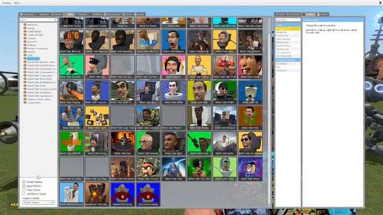Click the Speakerman Titan Upgraded thumbnail

coord(97,195)
